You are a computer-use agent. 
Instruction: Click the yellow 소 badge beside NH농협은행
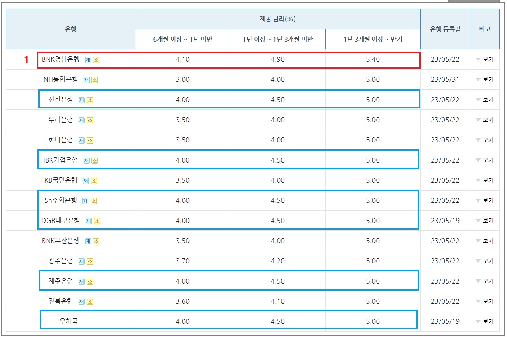coord(94,80)
